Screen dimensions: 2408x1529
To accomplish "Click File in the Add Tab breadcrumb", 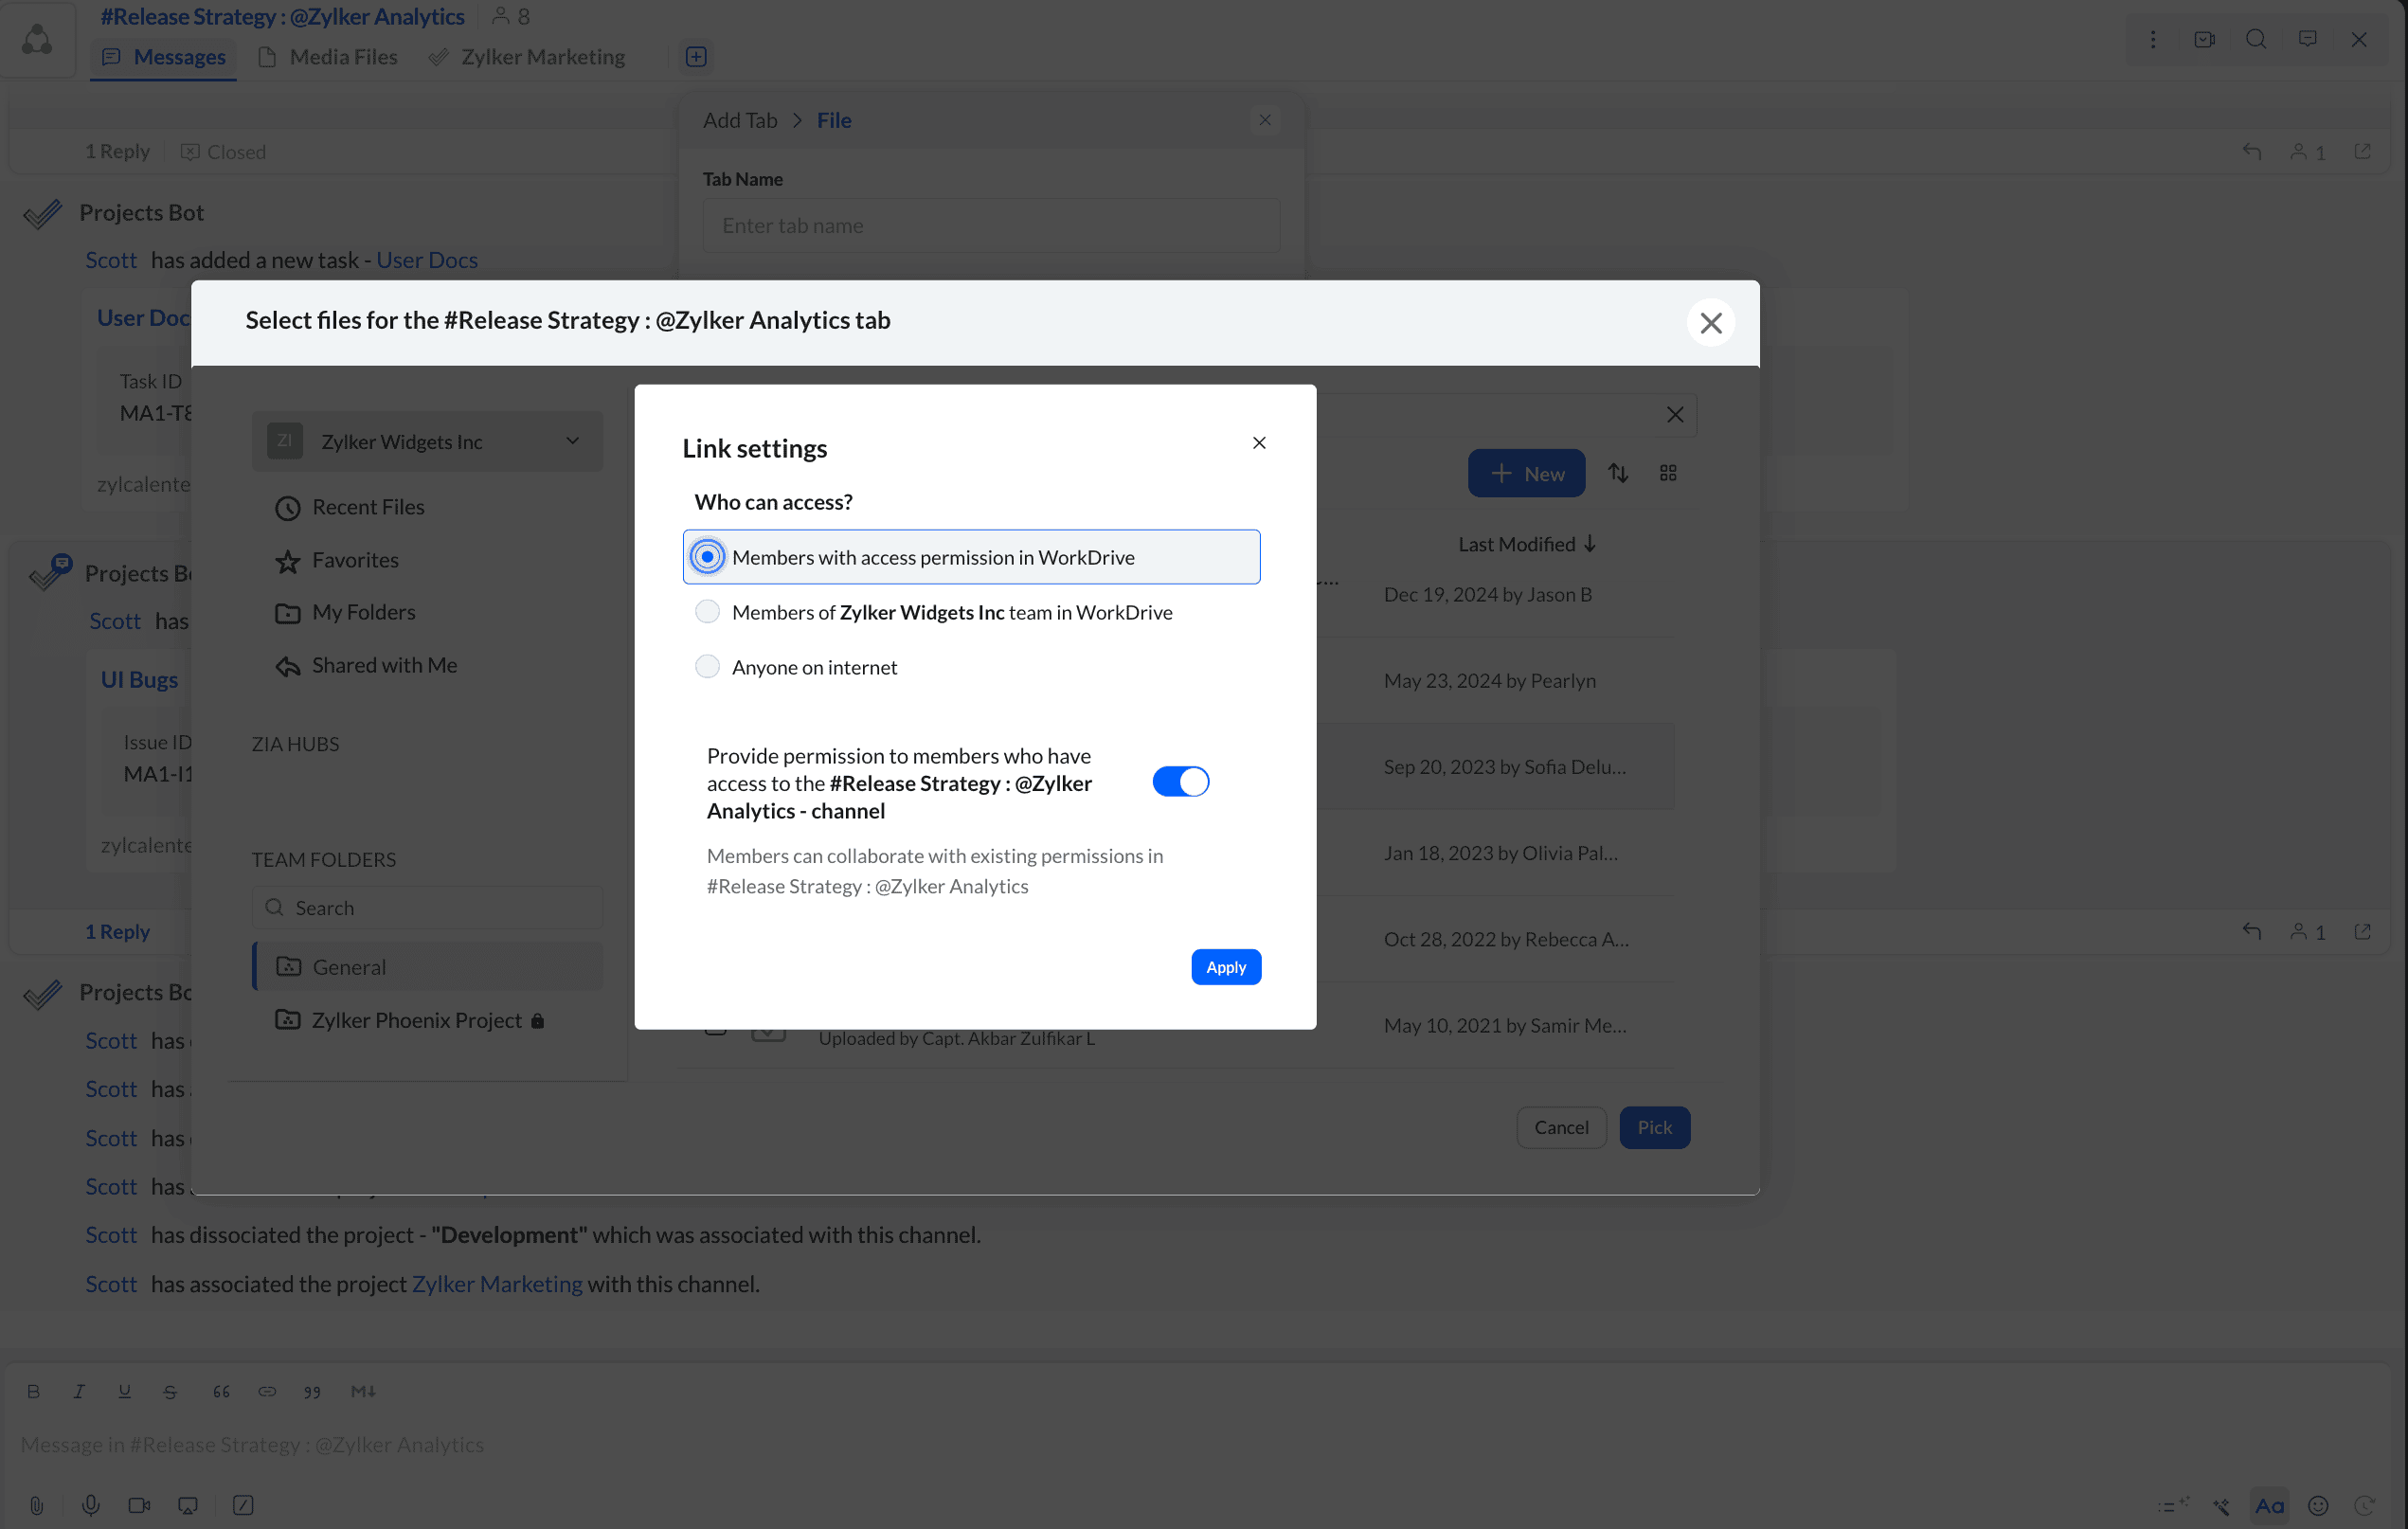I will (834, 120).
